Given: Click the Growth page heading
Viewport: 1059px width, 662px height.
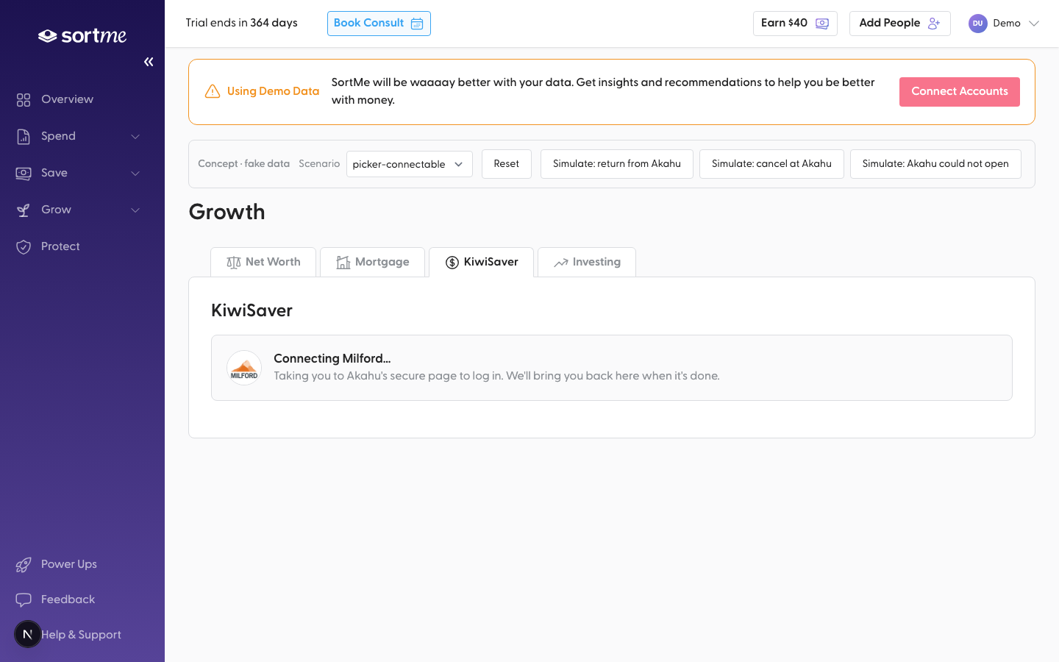Looking at the screenshot, I should pyautogui.click(x=227, y=212).
